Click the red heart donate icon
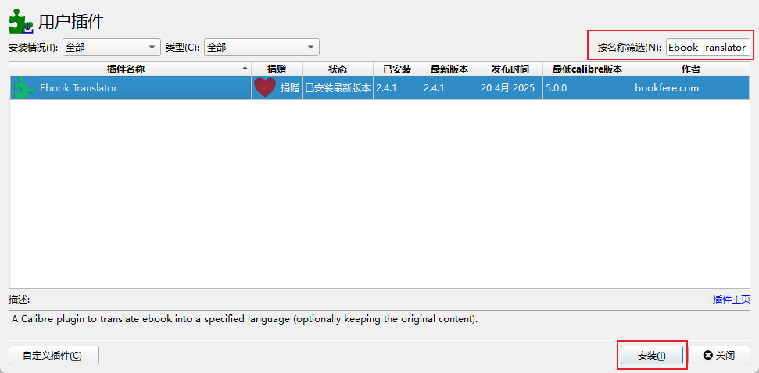 [265, 87]
